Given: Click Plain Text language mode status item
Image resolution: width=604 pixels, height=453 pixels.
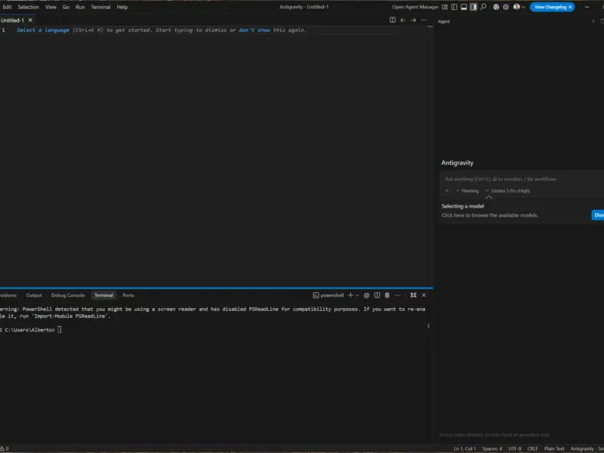Looking at the screenshot, I should 554,448.
